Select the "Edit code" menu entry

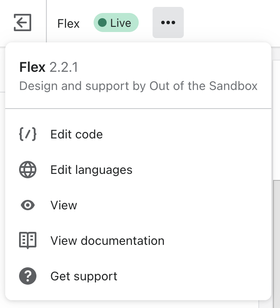(x=77, y=134)
